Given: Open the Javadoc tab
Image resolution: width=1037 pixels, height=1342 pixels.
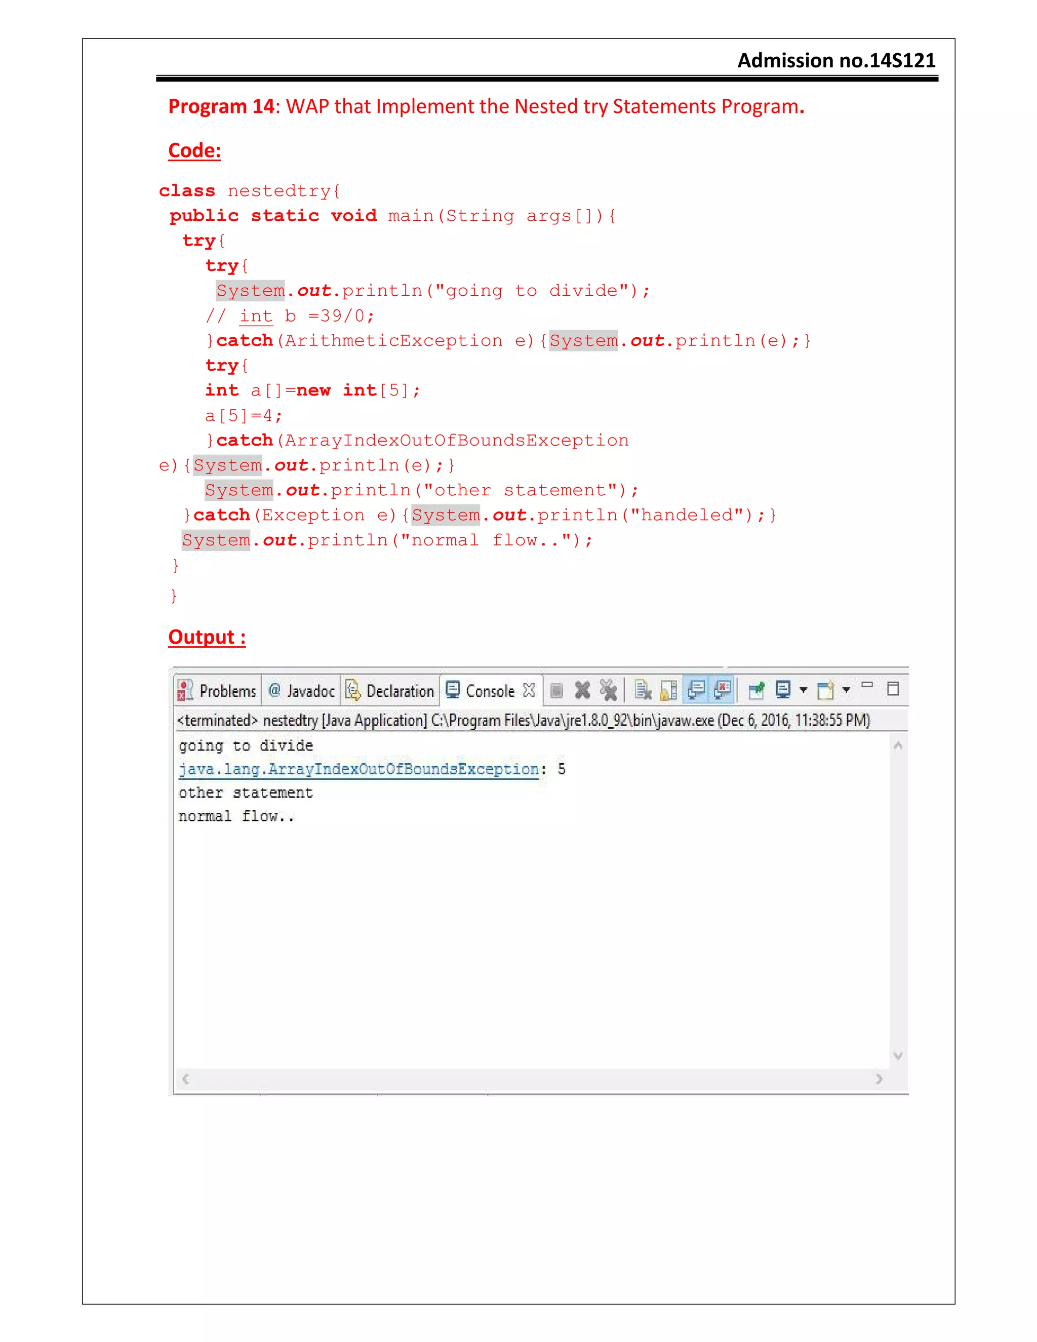Looking at the screenshot, I should coord(302,691).
